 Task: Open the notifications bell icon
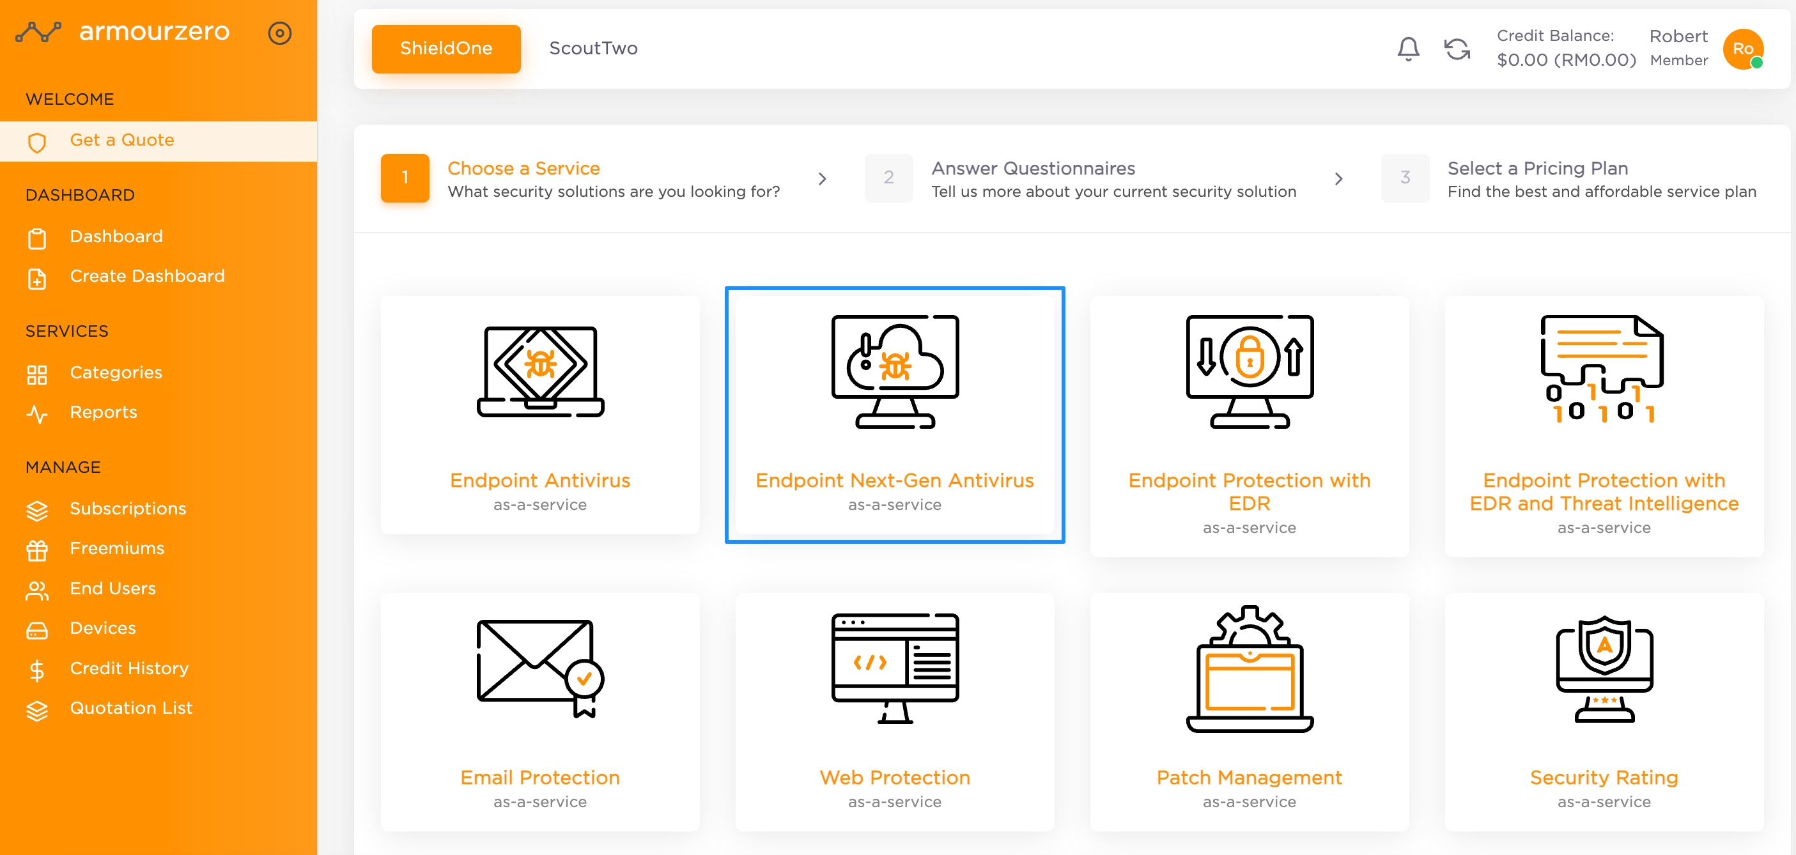[1407, 49]
